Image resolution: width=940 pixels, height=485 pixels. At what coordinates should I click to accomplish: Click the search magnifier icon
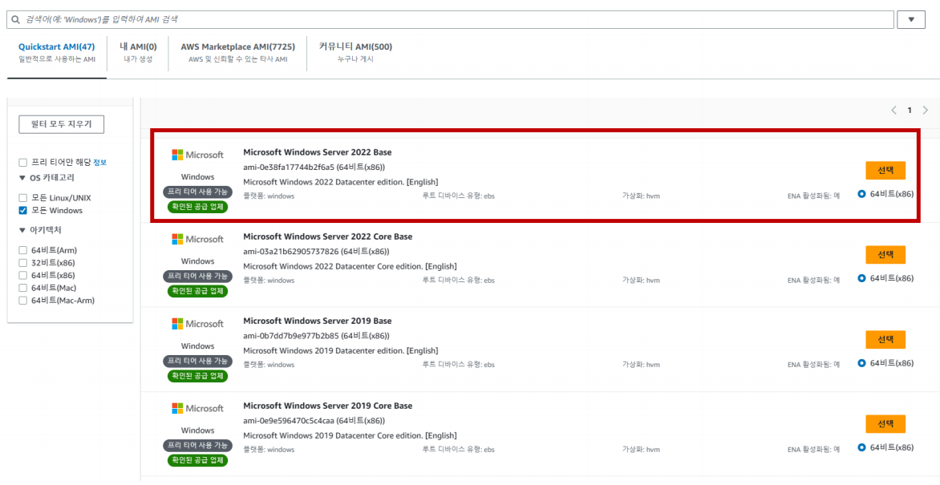[15, 20]
